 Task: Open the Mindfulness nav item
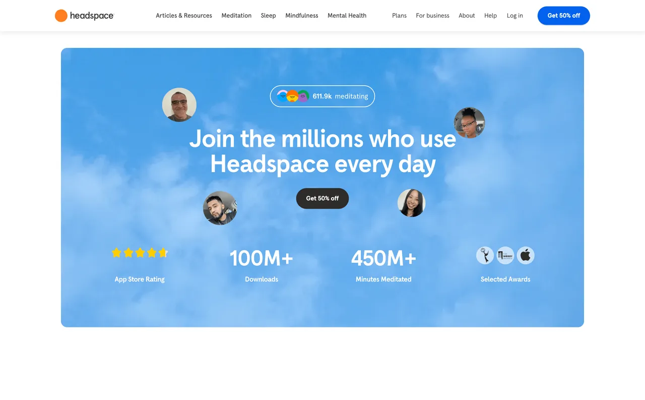click(x=302, y=16)
